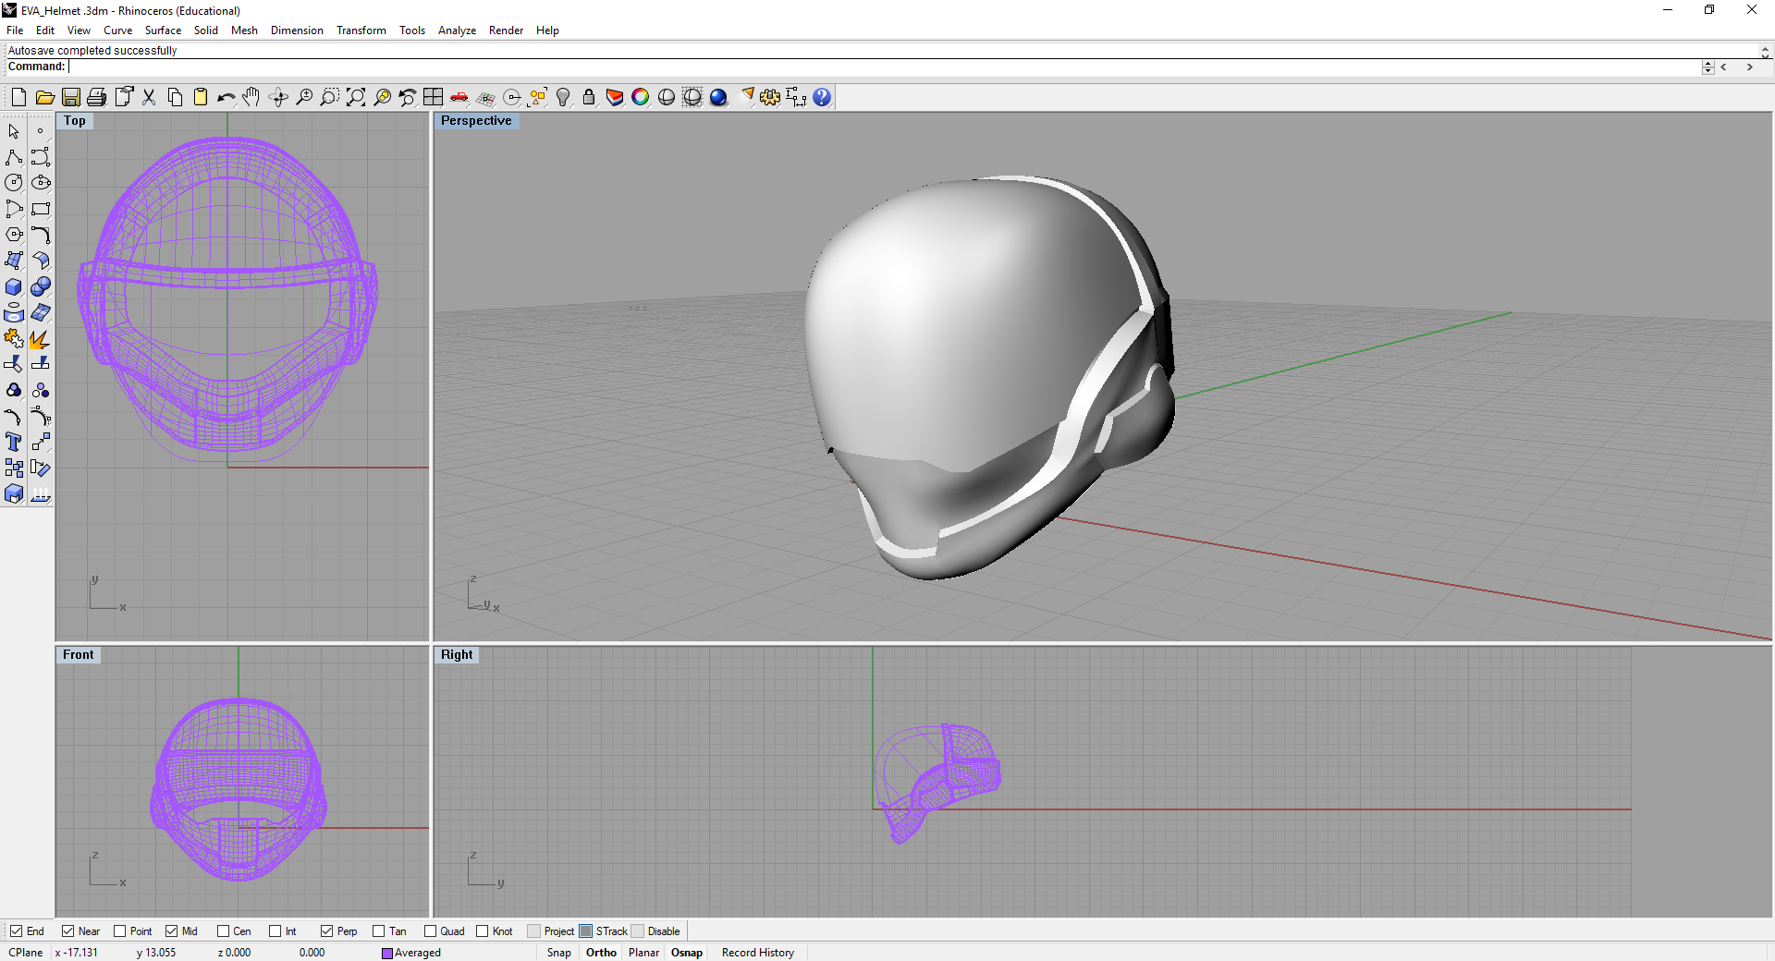Select the Text object tool
Image resolution: width=1775 pixels, height=961 pixels.
click(14, 443)
